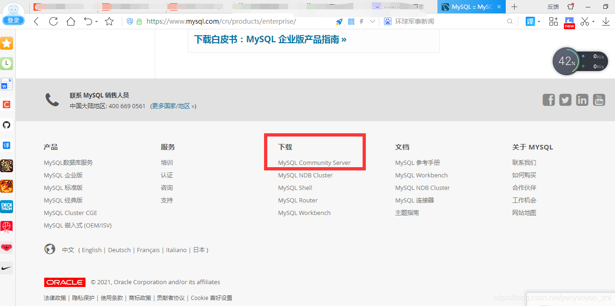Screen dimensions: 615x306
Task: Click the browser back arrow
Action: [x=36, y=21]
